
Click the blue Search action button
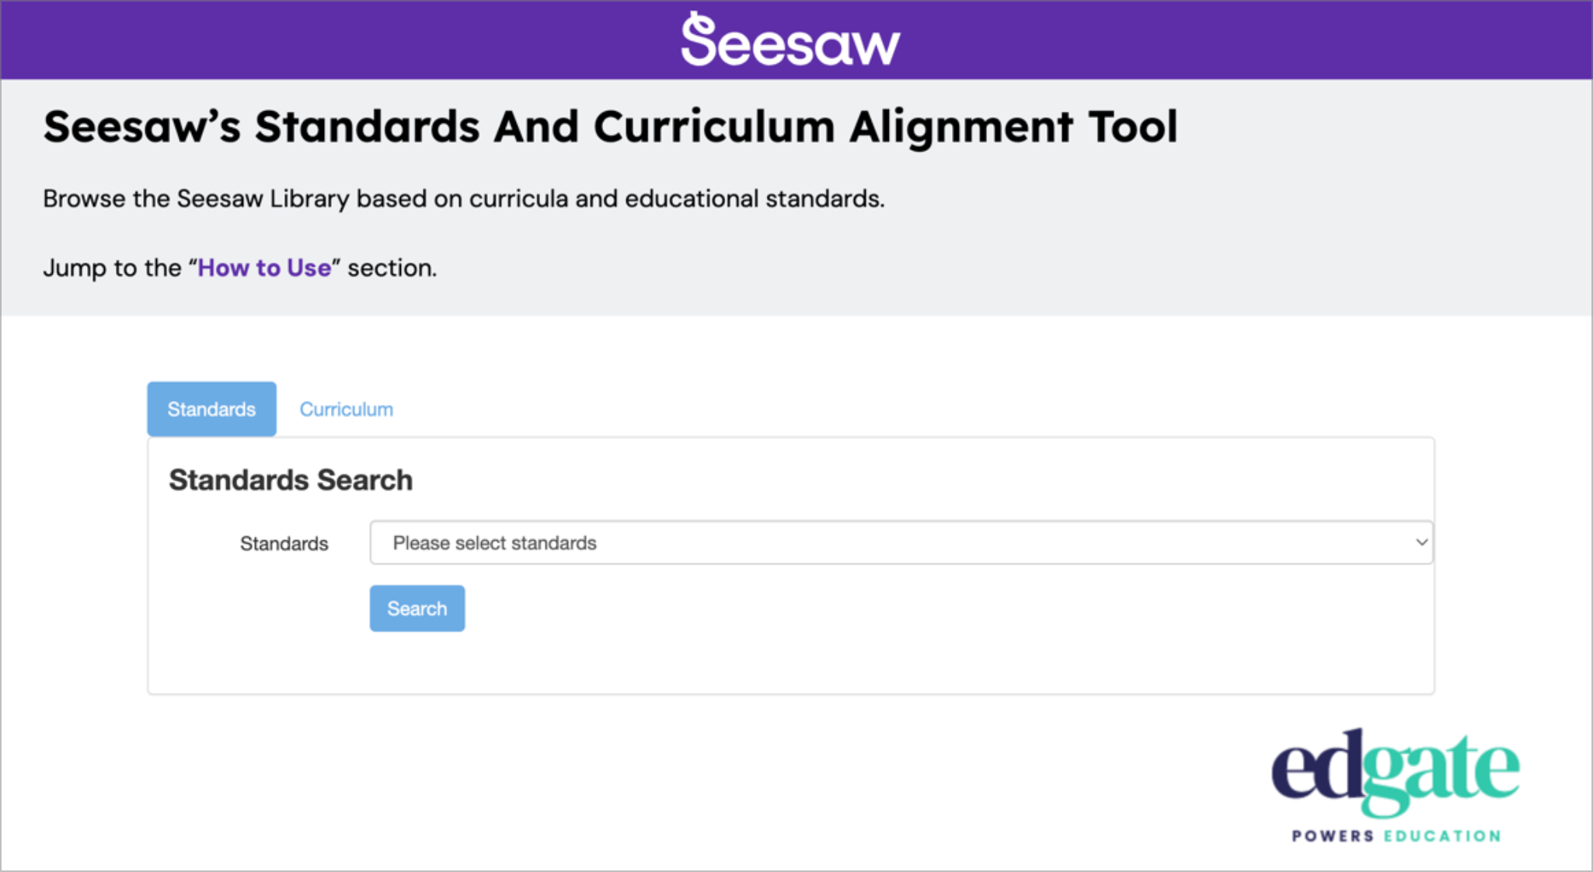(x=417, y=609)
